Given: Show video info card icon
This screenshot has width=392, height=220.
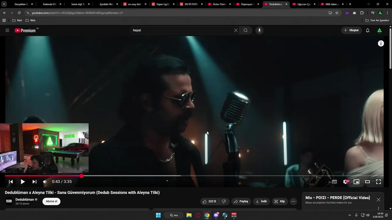Looking at the screenshot, I should [381, 43].
